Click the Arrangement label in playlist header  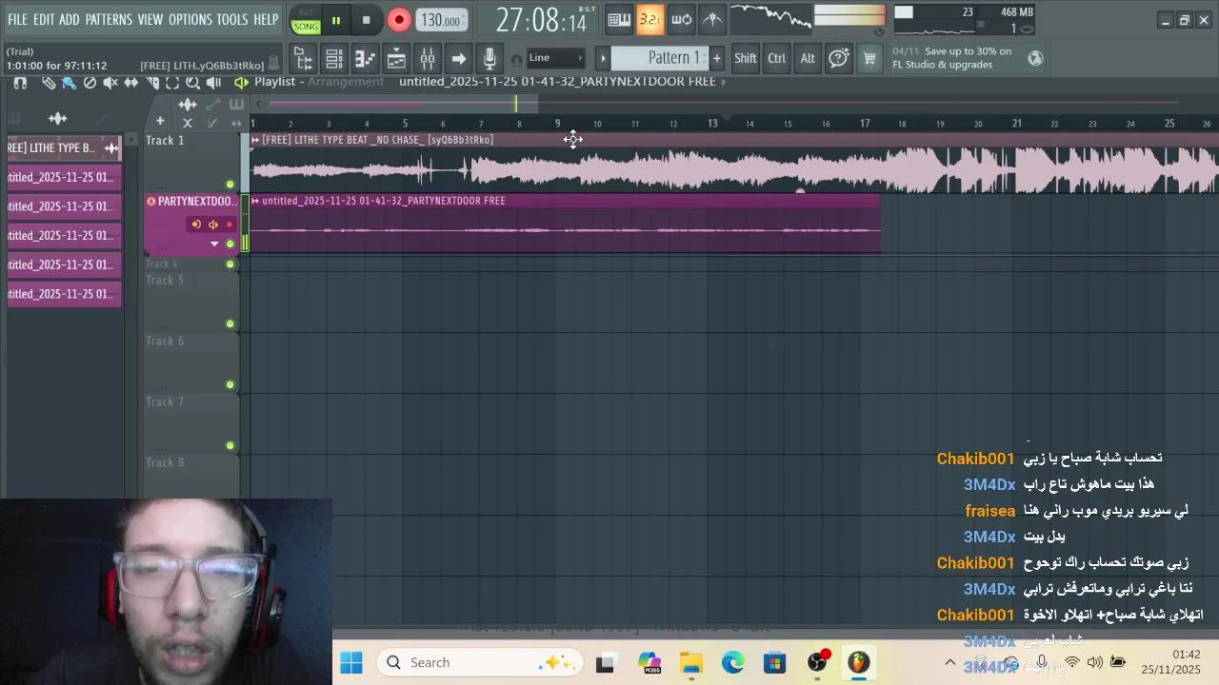346,82
